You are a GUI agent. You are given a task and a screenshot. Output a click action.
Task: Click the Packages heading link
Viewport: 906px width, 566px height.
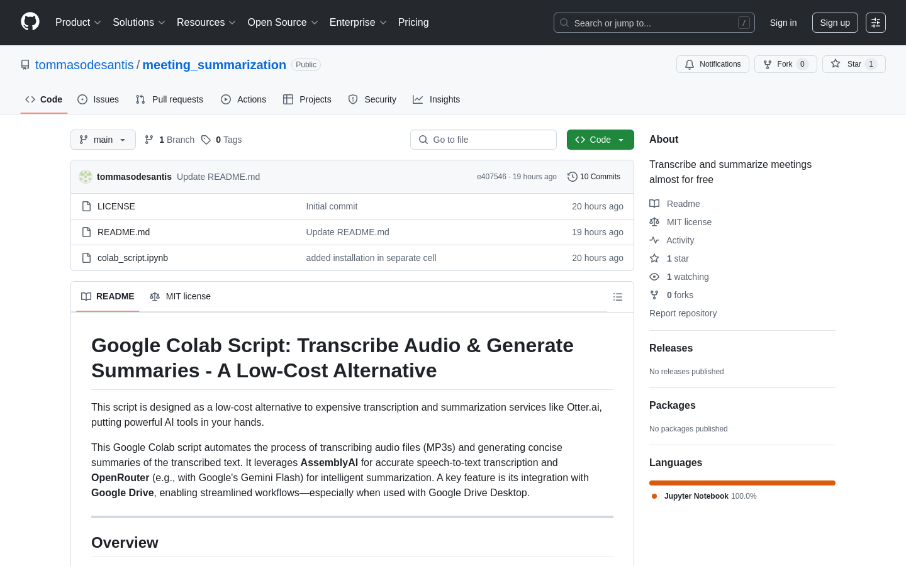point(672,406)
